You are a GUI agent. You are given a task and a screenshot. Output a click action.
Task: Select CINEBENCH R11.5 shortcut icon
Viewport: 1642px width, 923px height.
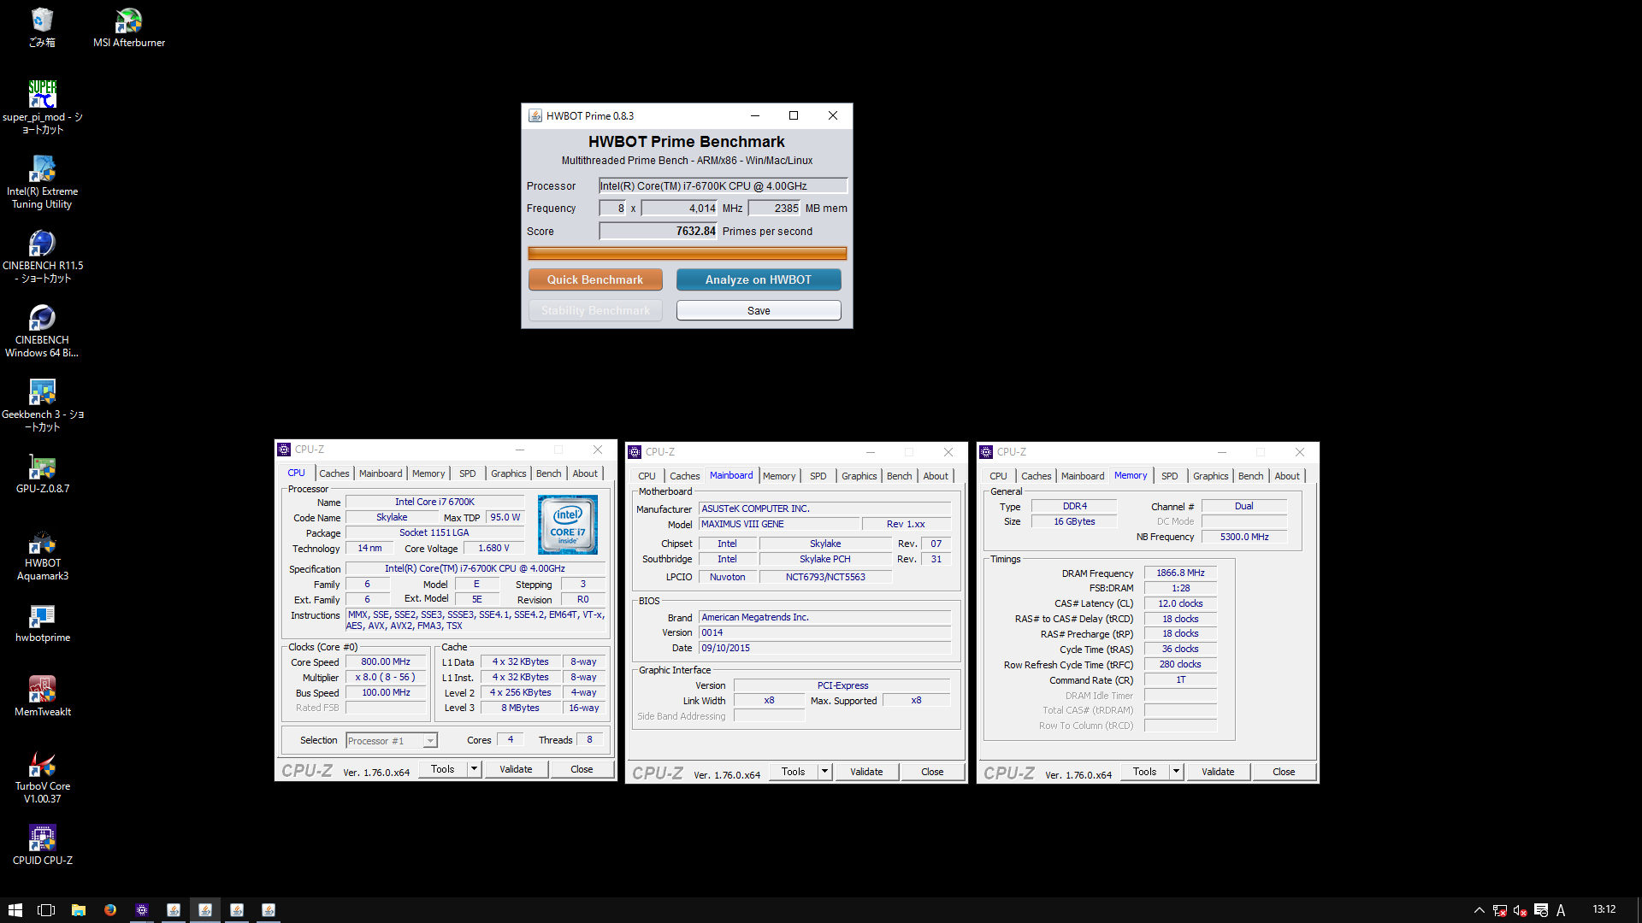(42, 256)
